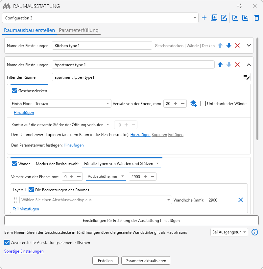Remove wall Layer 1 with blue X

point(241,200)
